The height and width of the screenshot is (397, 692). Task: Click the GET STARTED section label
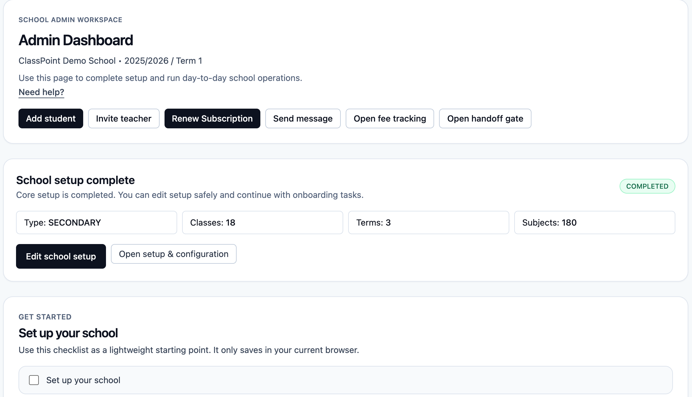point(45,317)
